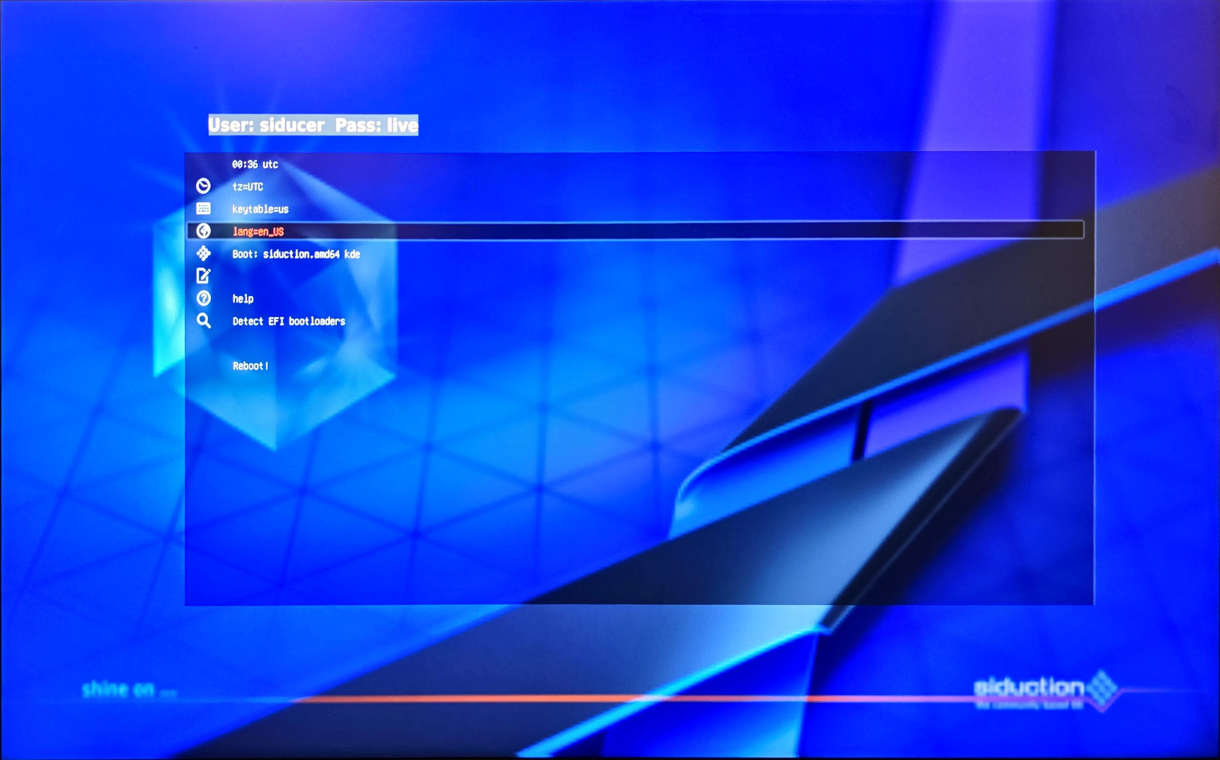The width and height of the screenshot is (1220, 760).
Task: Click the magnifier icon beside Detect EFI bootloaders
Action: pos(203,321)
